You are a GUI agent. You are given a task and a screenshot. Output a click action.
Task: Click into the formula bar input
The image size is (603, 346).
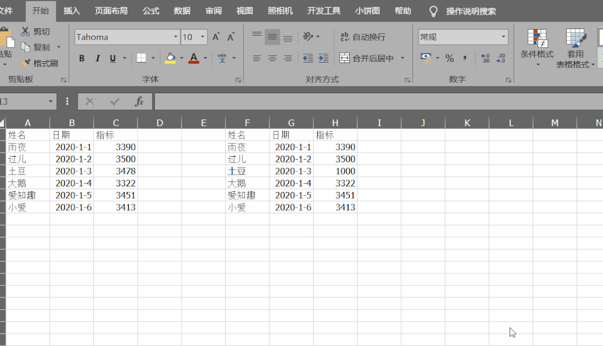tap(379, 102)
